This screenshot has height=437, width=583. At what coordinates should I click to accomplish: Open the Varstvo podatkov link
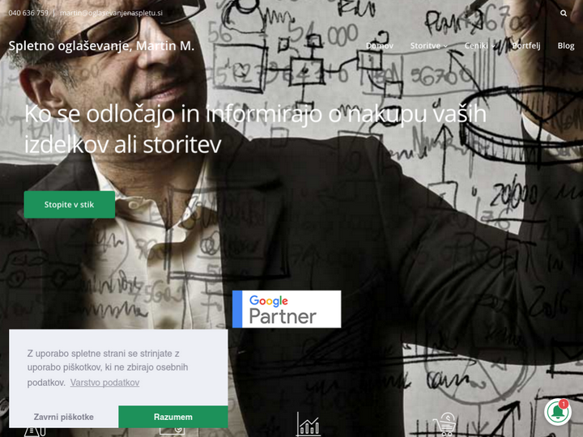pyautogui.click(x=104, y=383)
